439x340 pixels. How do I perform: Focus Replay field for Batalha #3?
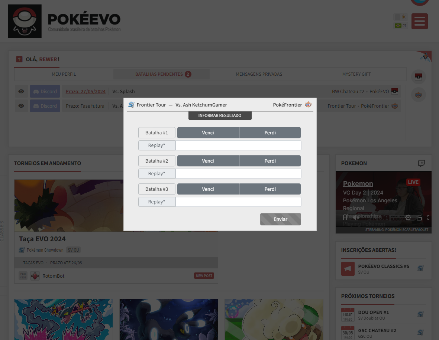(238, 202)
